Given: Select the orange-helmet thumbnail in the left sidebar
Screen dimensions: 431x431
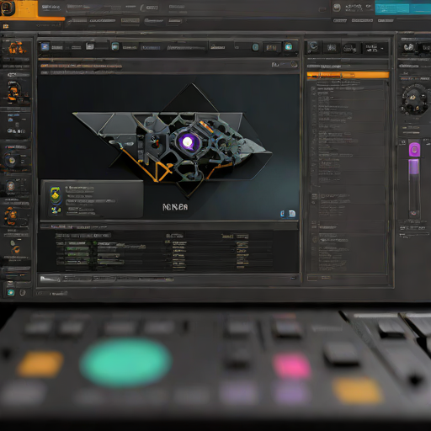Looking at the screenshot, I should pos(13,92).
